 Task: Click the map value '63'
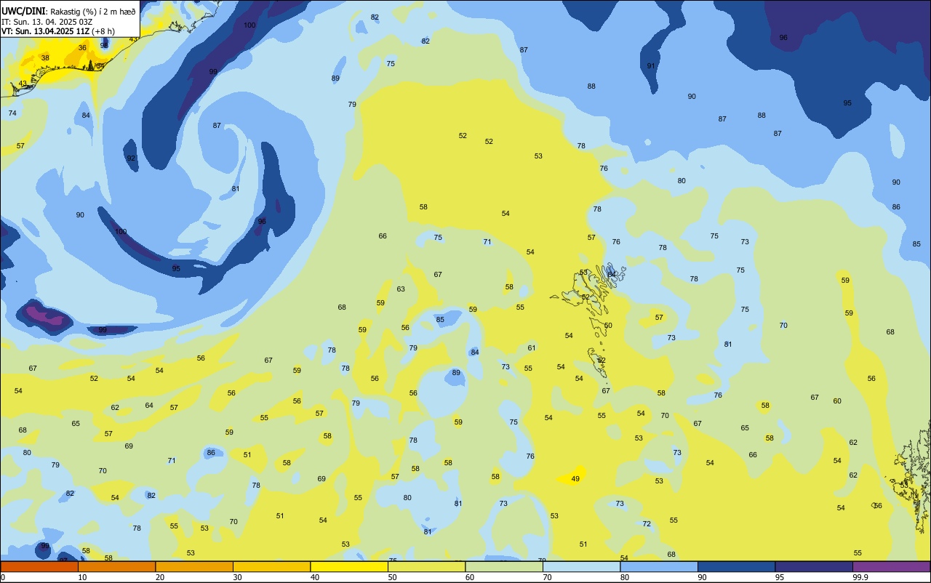[401, 289]
